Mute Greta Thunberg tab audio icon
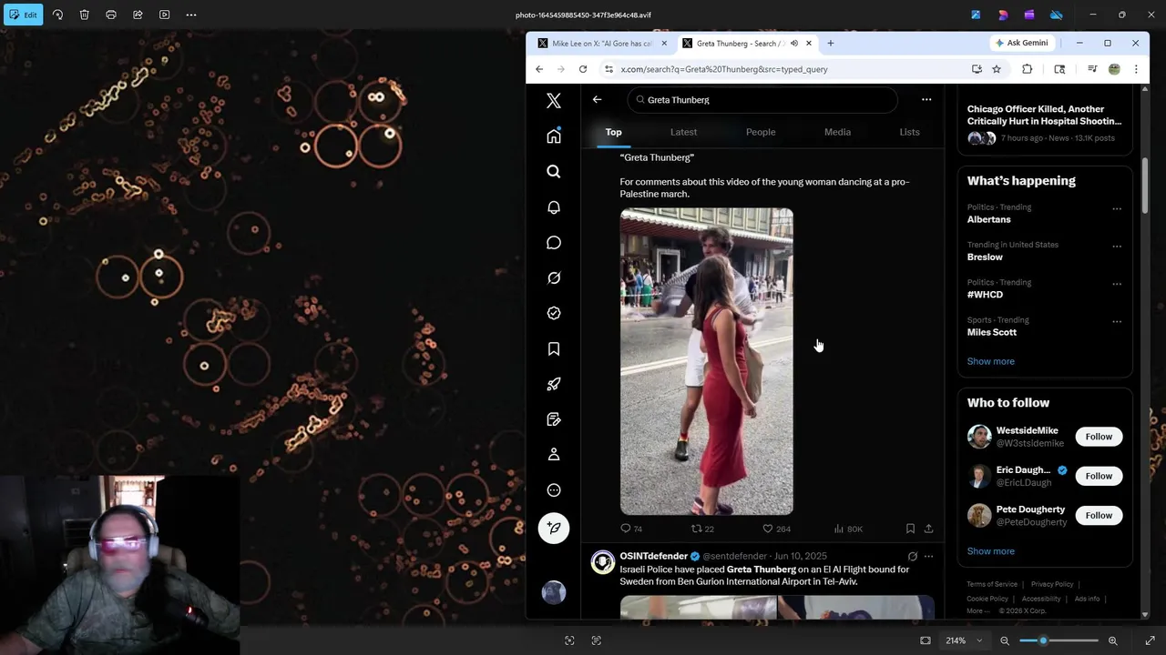The height and width of the screenshot is (655, 1166). [x=794, y=43]
